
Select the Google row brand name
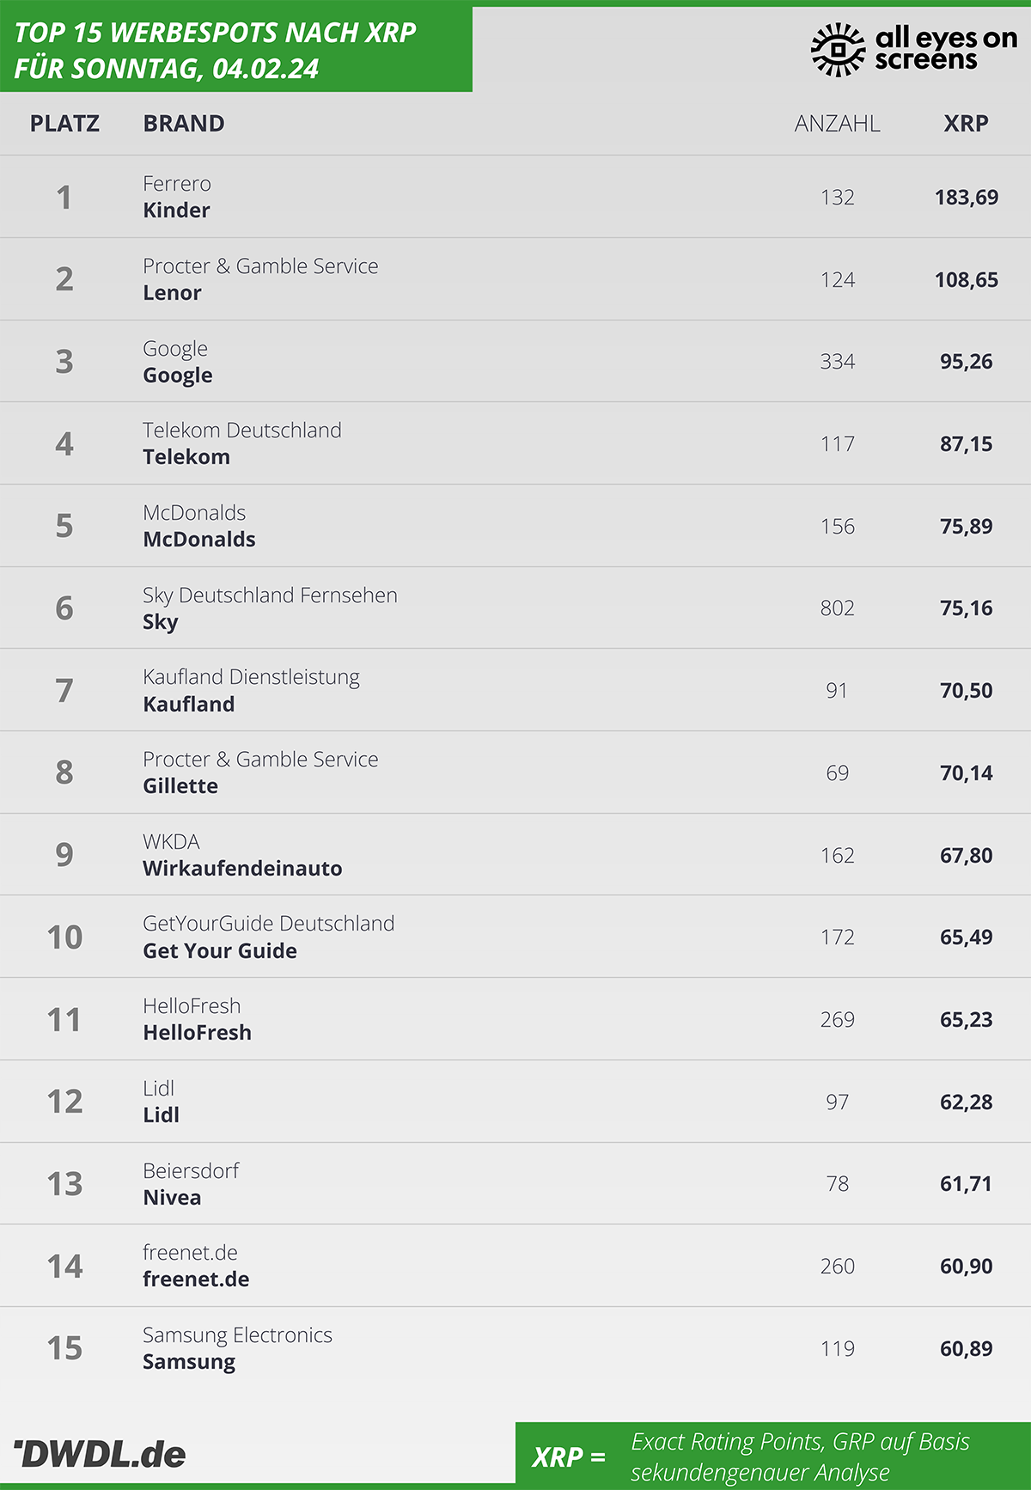pyautogui.click(x=177, y=376)
